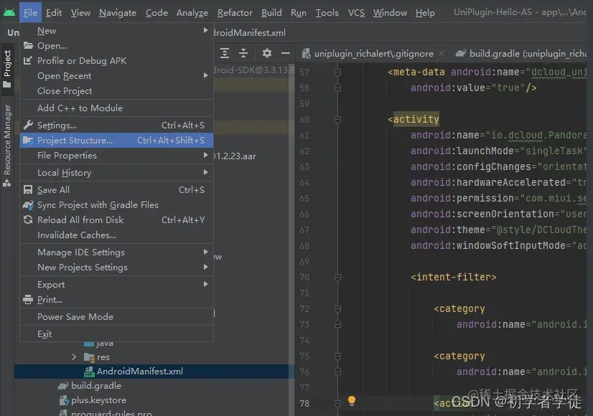Viewport: 593px width, 416px height.
Task: Click the Open folder icon
Action: tap(28, 46)
